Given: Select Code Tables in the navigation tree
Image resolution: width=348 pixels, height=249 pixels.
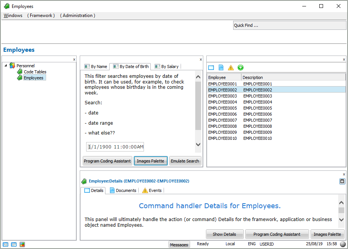Looking at the screenshot, I should pos(35,72).
